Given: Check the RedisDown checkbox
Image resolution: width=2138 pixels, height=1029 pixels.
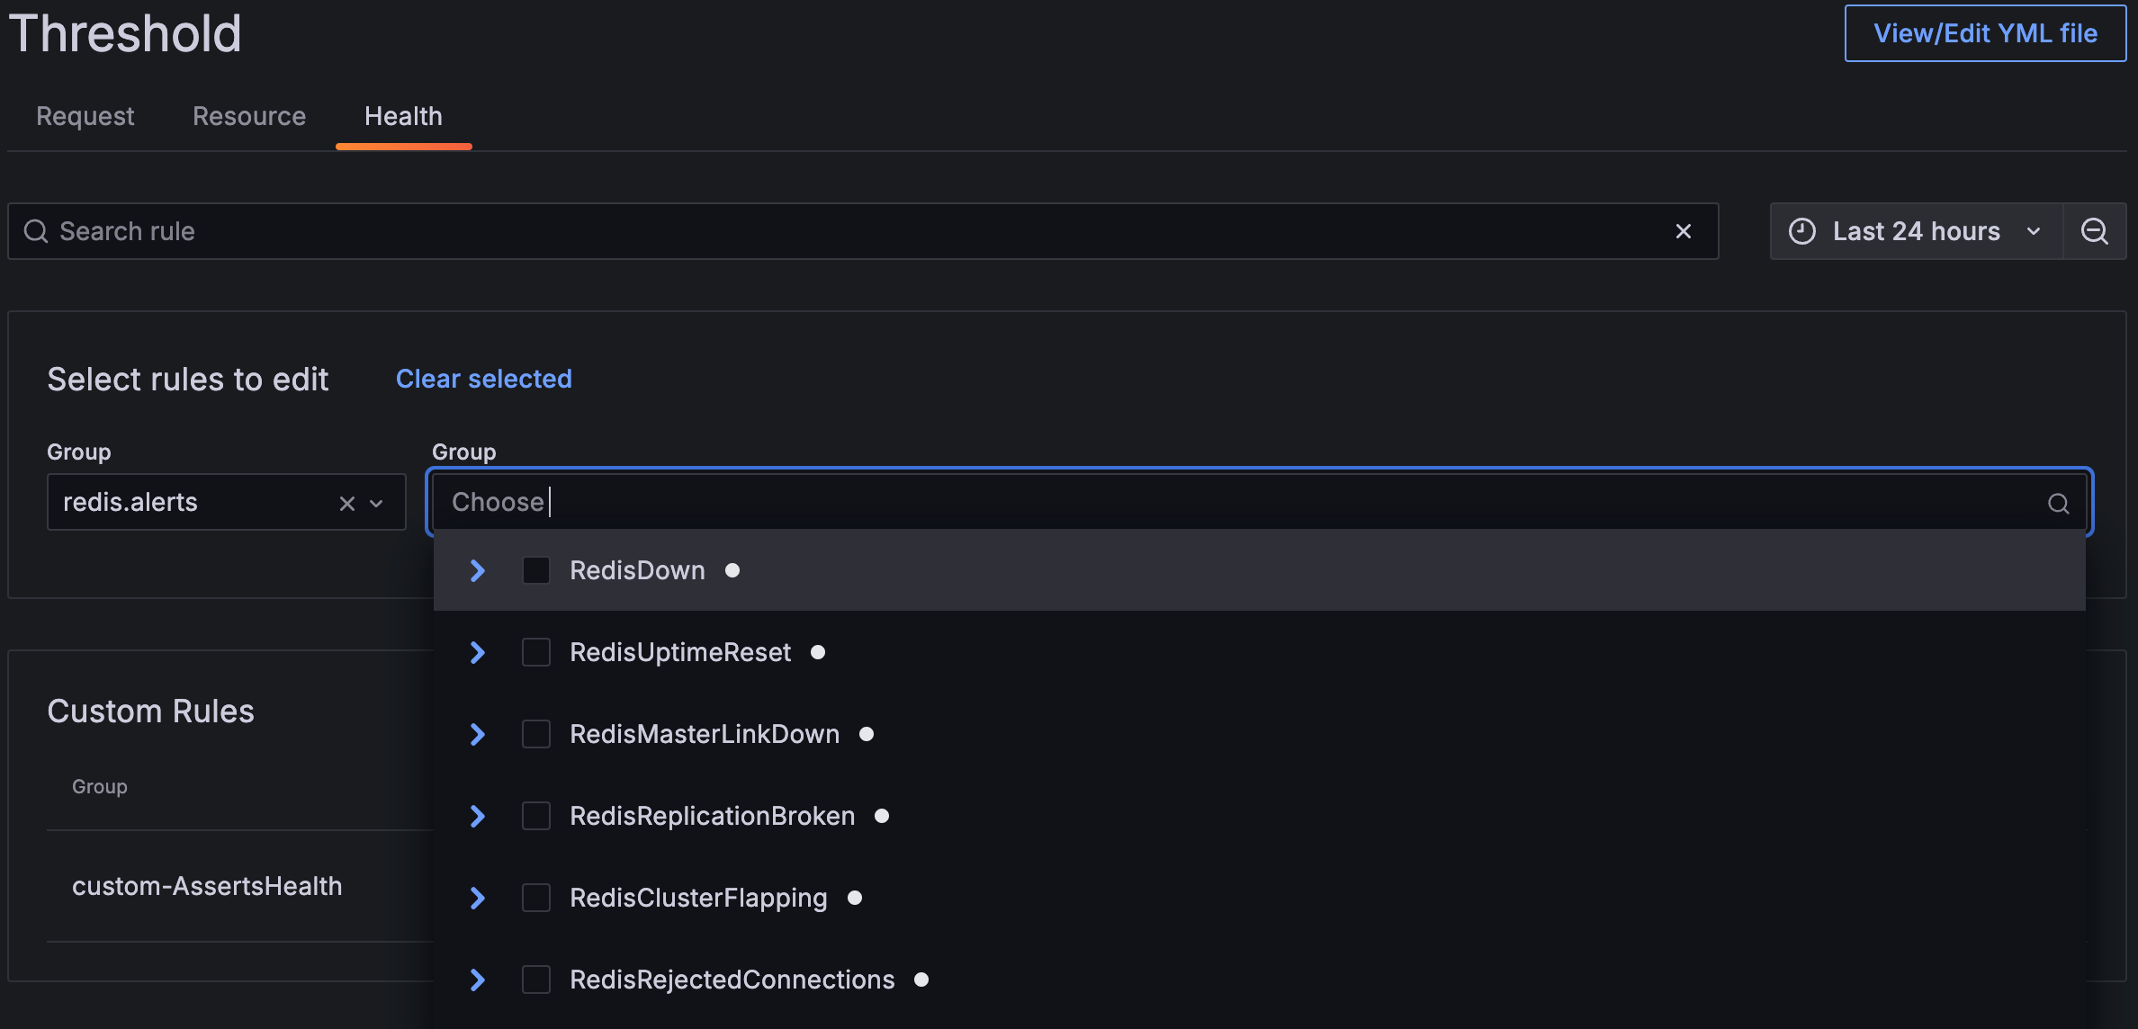Looking at the screenshot, I should click(x=536, y=569).
